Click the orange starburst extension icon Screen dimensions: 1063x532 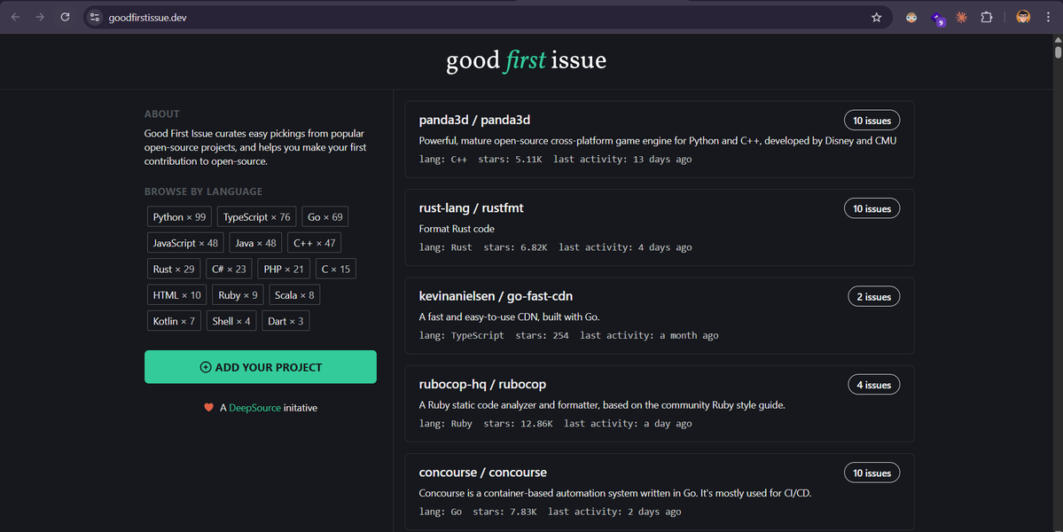click(961, 18)
